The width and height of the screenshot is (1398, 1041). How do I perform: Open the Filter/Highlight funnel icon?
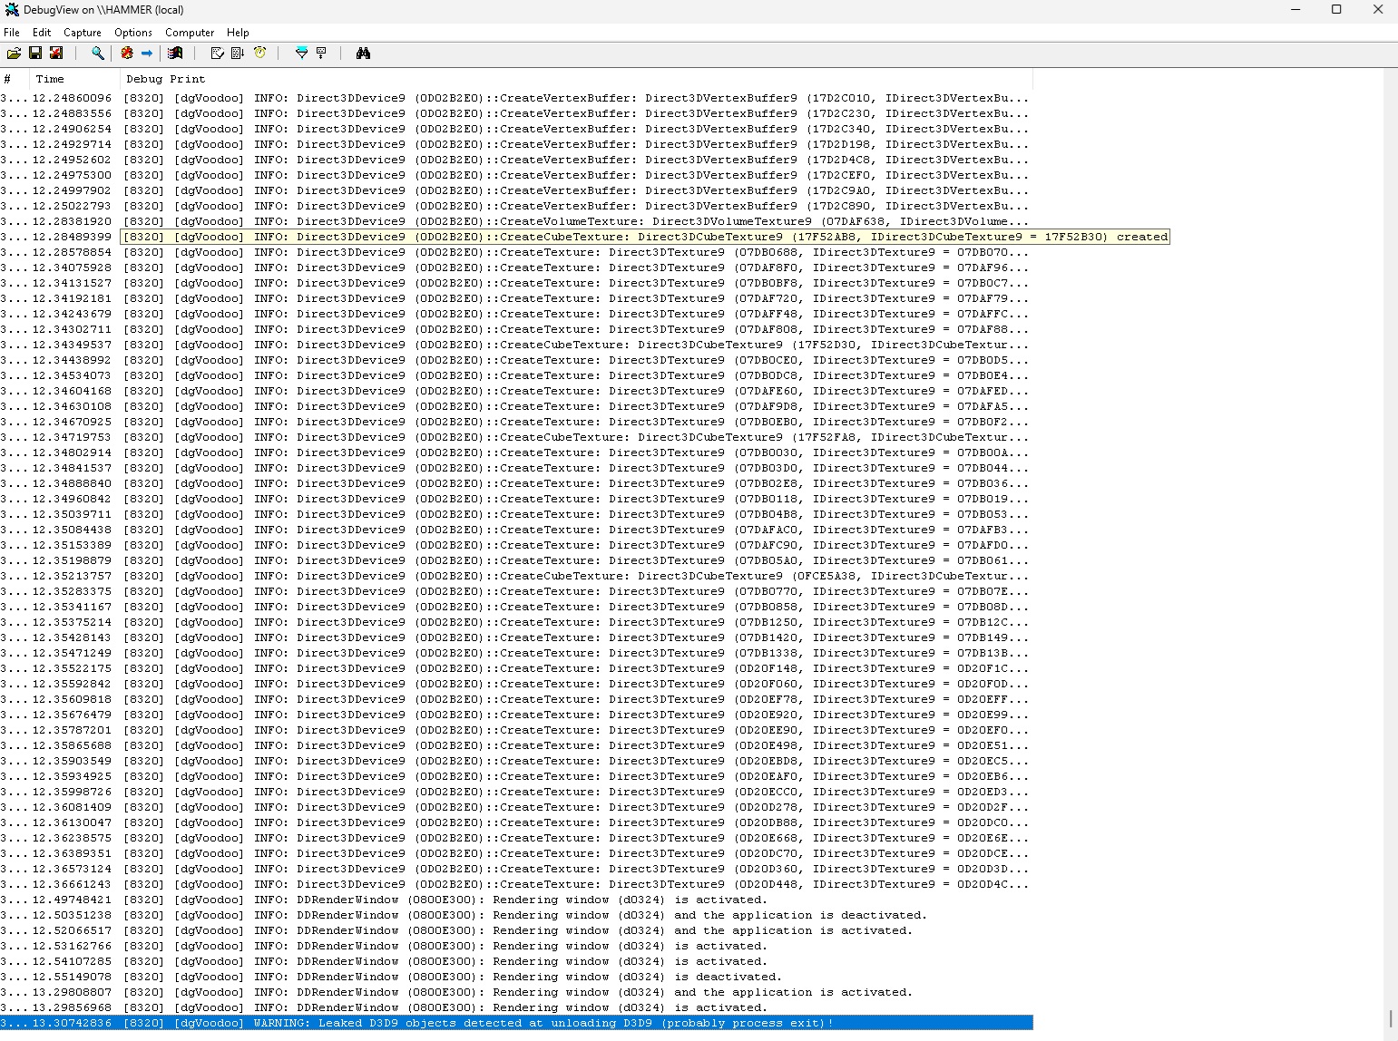(301, 54)
